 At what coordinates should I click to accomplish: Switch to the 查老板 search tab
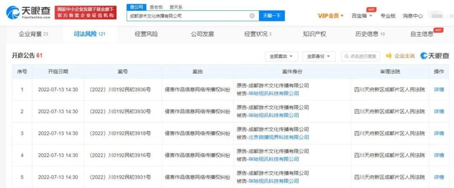156,7
